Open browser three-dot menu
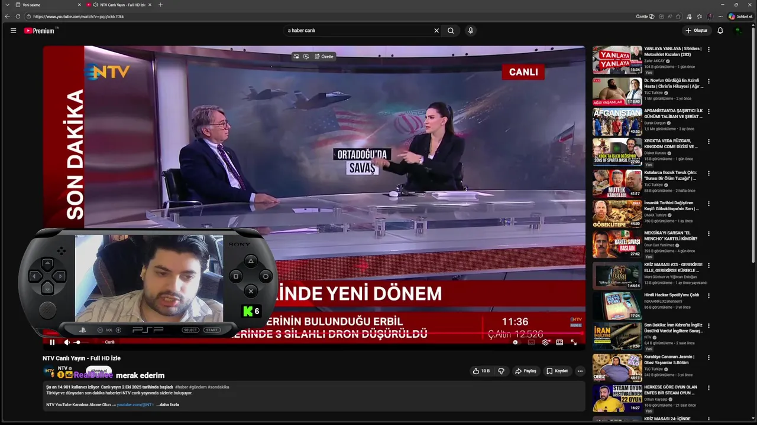Image resolution: width=757 pixels, height=425 pixels. click(720, 17)
